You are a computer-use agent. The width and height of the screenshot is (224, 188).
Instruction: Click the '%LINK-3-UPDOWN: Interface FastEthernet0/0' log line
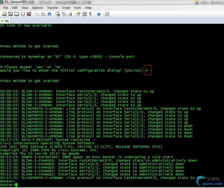[x=77, y=91]
